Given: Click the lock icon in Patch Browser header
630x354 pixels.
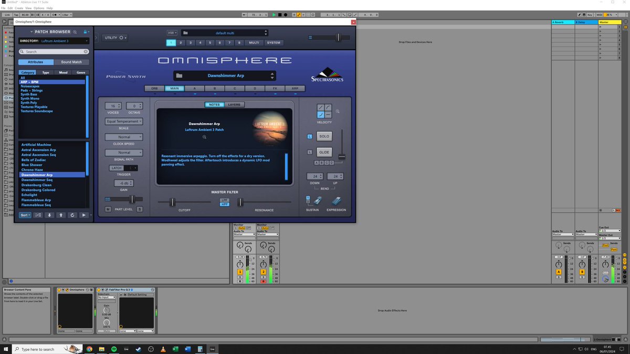Looking at the screenshot, I should coord(86,32).
